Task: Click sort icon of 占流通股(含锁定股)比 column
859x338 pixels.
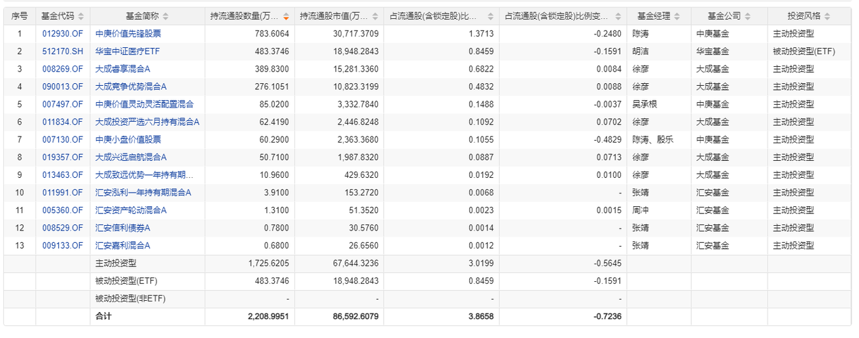Action: (x=489, y=16)
